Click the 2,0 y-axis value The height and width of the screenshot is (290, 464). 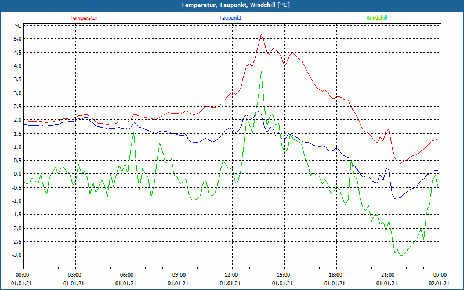tap(18, 120)
